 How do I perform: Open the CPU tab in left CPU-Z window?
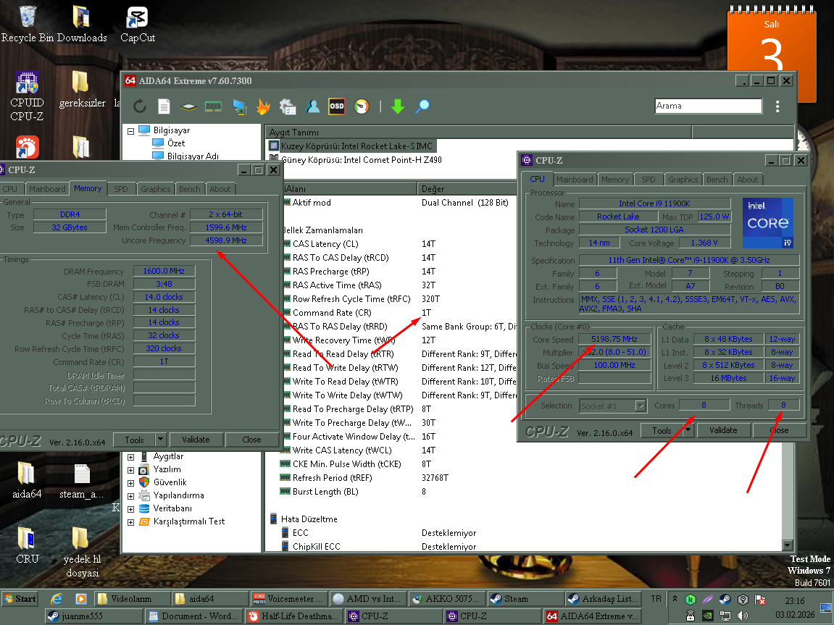(9, 189)
